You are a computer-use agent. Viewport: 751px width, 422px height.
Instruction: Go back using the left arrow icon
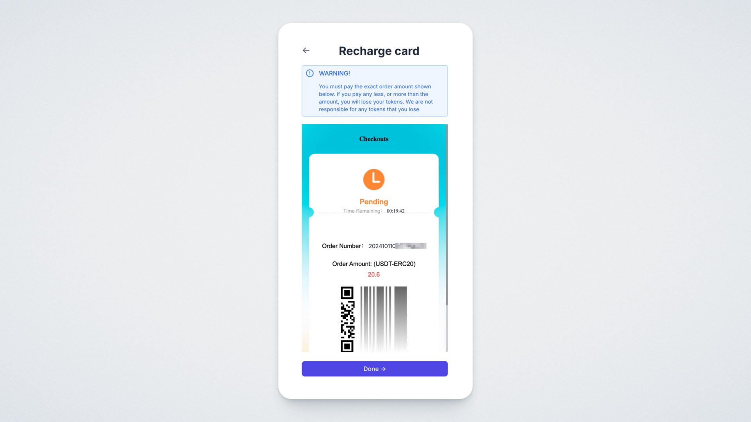(x=306, y=50)
